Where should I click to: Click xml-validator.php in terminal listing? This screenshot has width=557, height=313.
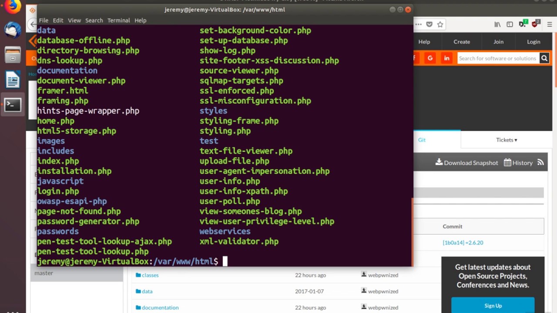(x=239, y=241)
